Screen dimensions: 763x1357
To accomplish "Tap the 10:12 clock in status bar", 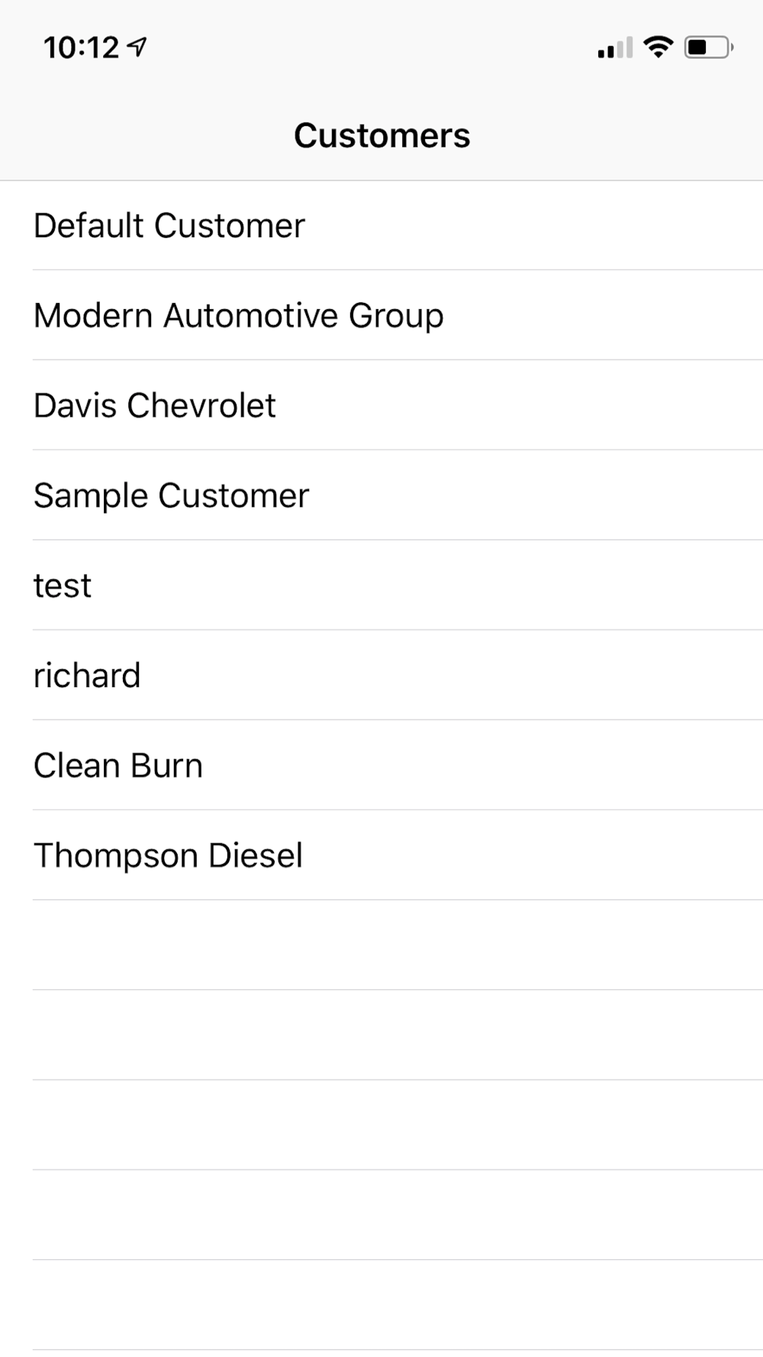I will click(81, 48).
